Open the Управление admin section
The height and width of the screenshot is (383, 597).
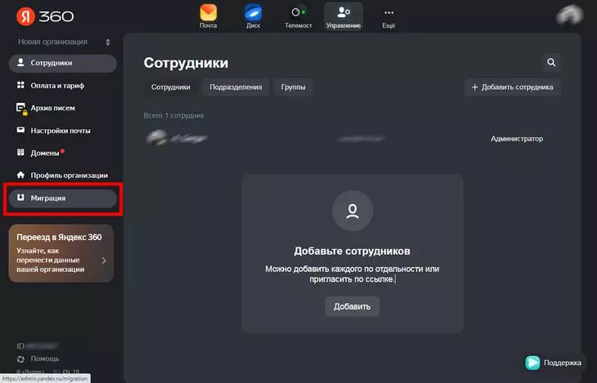point(343,16)
